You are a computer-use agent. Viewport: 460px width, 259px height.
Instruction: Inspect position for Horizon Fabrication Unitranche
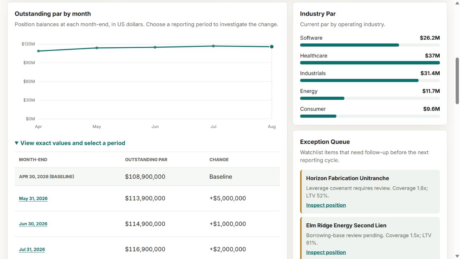pos(326,205)
